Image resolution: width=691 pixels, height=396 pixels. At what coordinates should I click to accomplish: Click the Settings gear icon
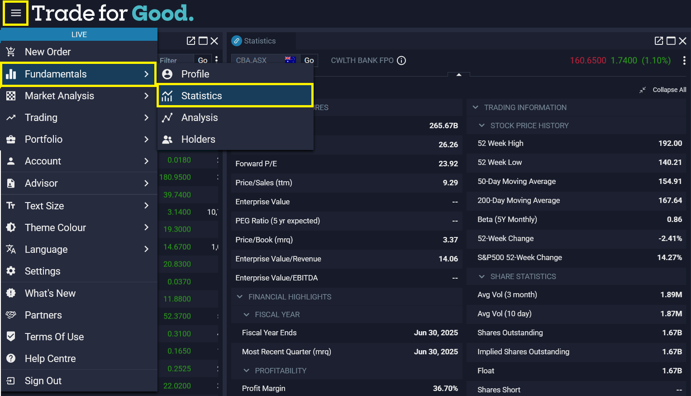[x=11, y=271]
